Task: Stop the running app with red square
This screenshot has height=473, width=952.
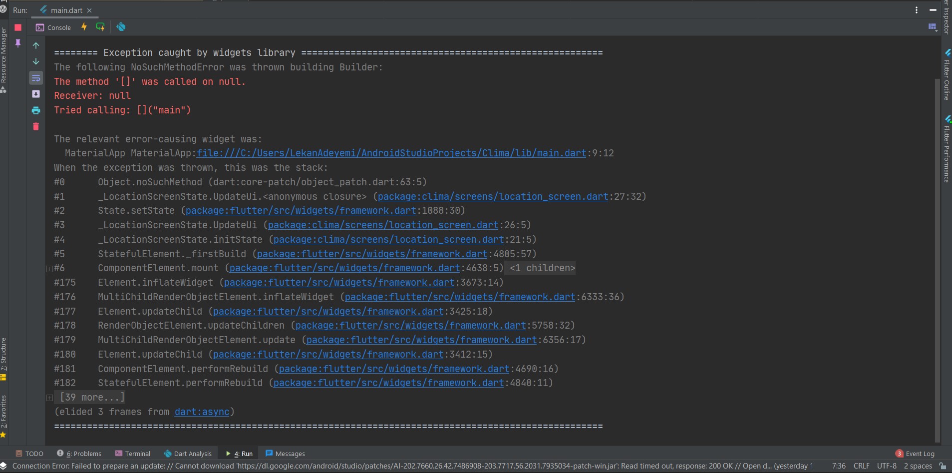Action: click(x=18, y=27)
